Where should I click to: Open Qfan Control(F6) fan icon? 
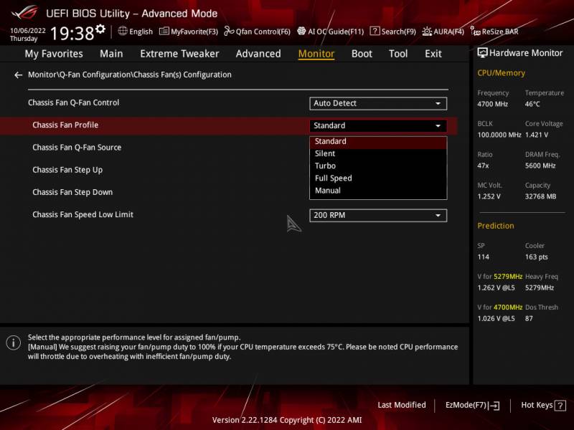coord(229,32)
